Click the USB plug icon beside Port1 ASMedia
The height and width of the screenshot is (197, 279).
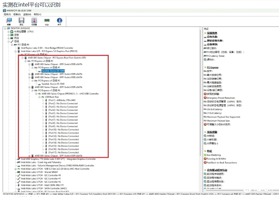46,100
